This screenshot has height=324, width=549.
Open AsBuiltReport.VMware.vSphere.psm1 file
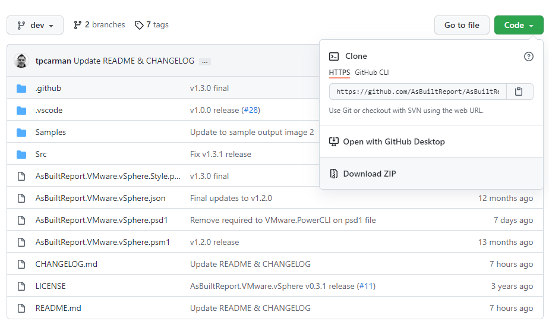coord(103,243)
